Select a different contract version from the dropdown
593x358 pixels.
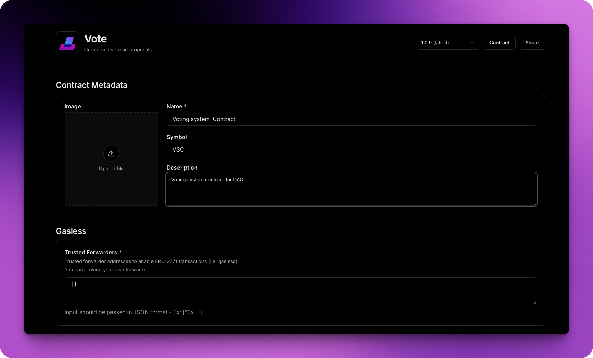tap(447, 43)
